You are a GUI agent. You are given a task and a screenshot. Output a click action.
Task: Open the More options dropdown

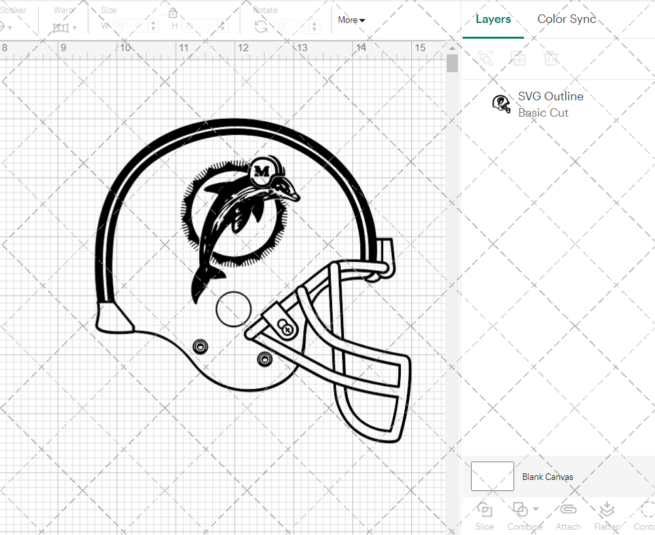coord(351,20)
